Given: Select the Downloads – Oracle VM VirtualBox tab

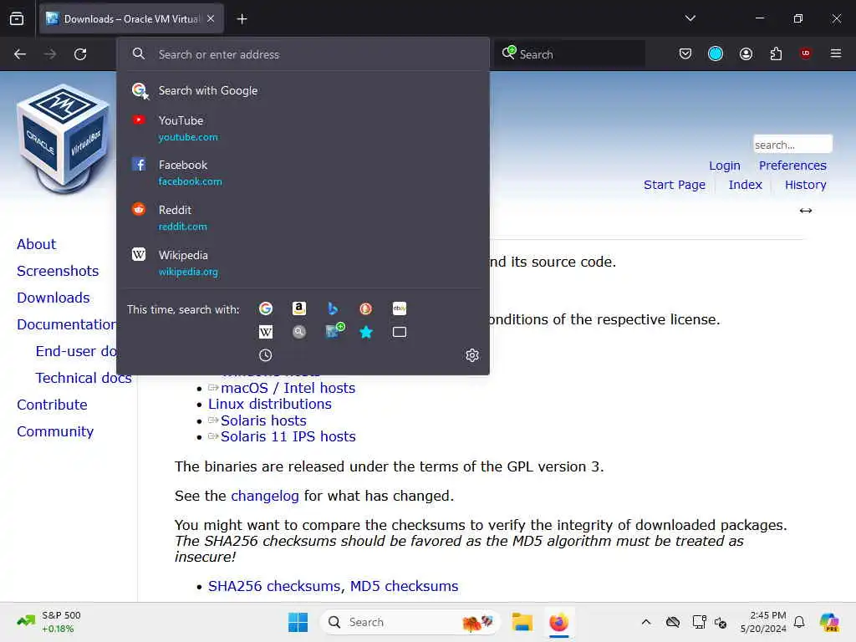Looking at the screenshot, I should (131, 19).
